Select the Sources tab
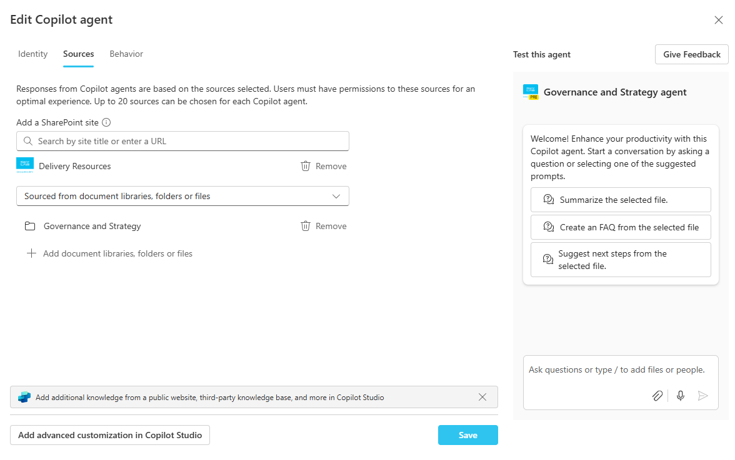Screen dimensions: 735x460 tap(79, 54)
